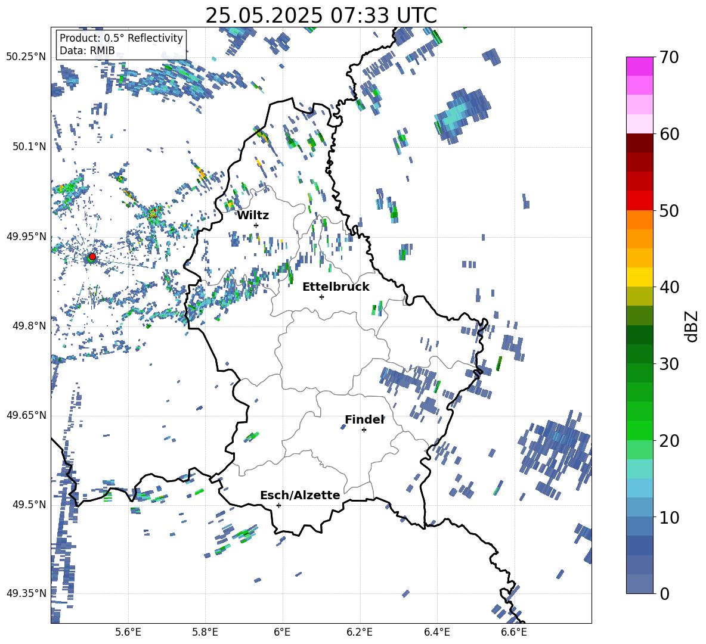Click the yellow colorbar segment near 40
706x644 pixels.
pos(639,278)
